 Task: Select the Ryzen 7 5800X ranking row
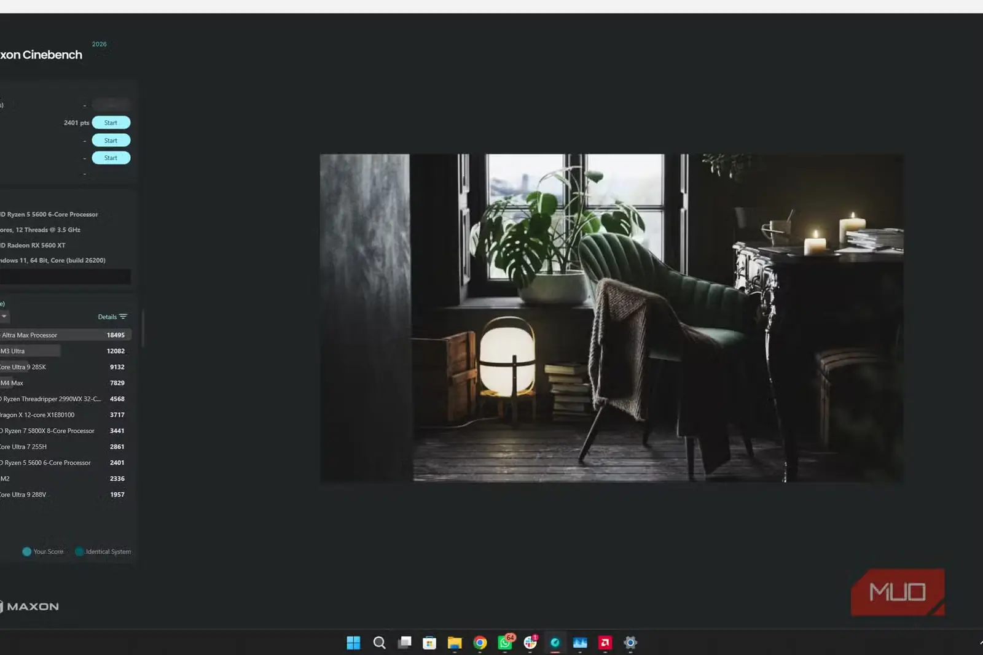[x=65, y=431]
